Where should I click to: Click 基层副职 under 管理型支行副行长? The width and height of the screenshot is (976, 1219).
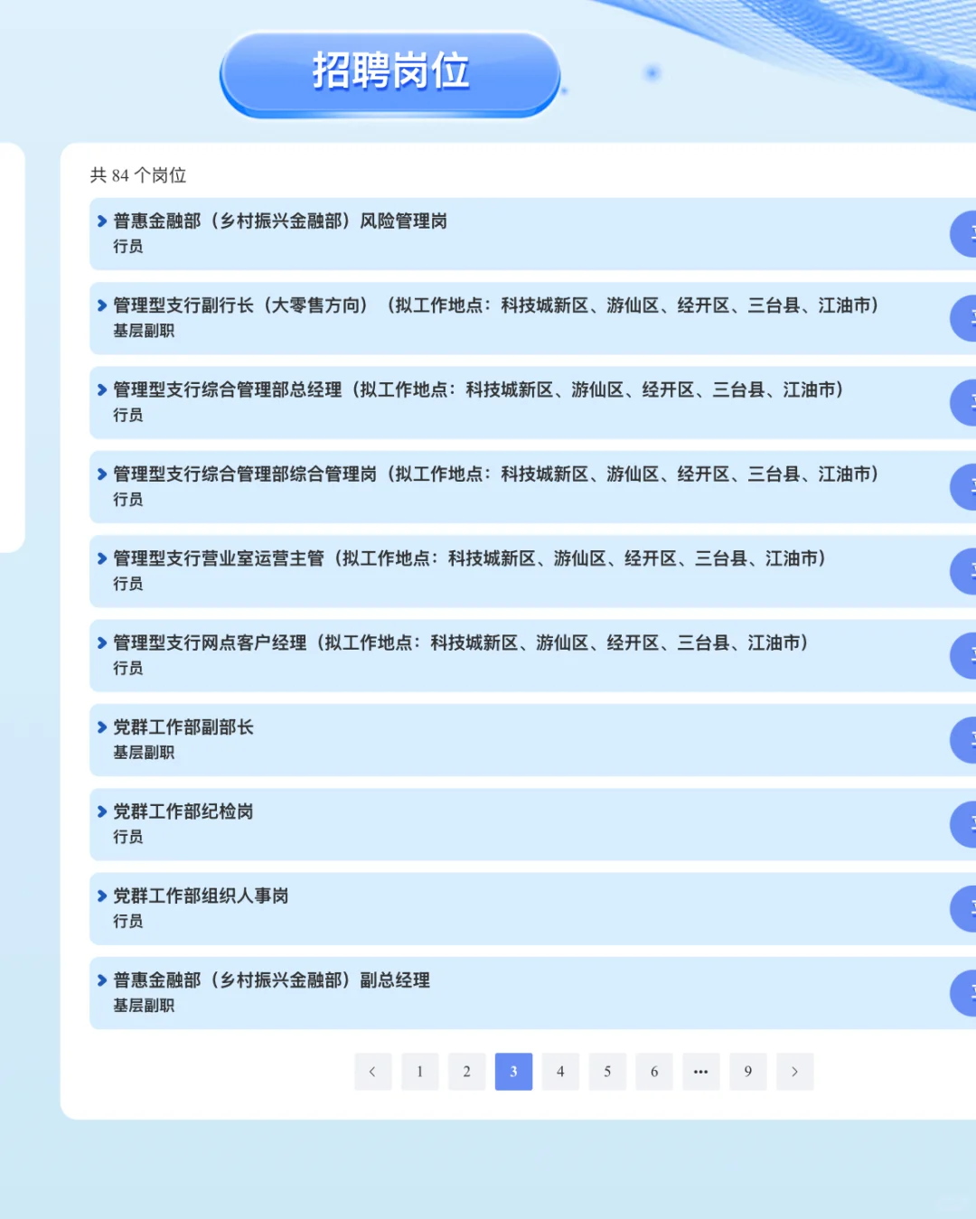[144, 331]
